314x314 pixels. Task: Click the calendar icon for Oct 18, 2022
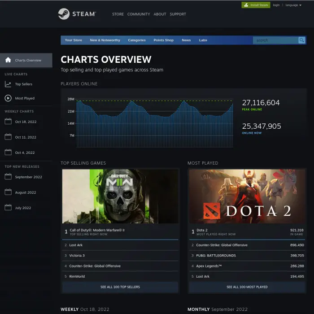(x=8, y=122)
